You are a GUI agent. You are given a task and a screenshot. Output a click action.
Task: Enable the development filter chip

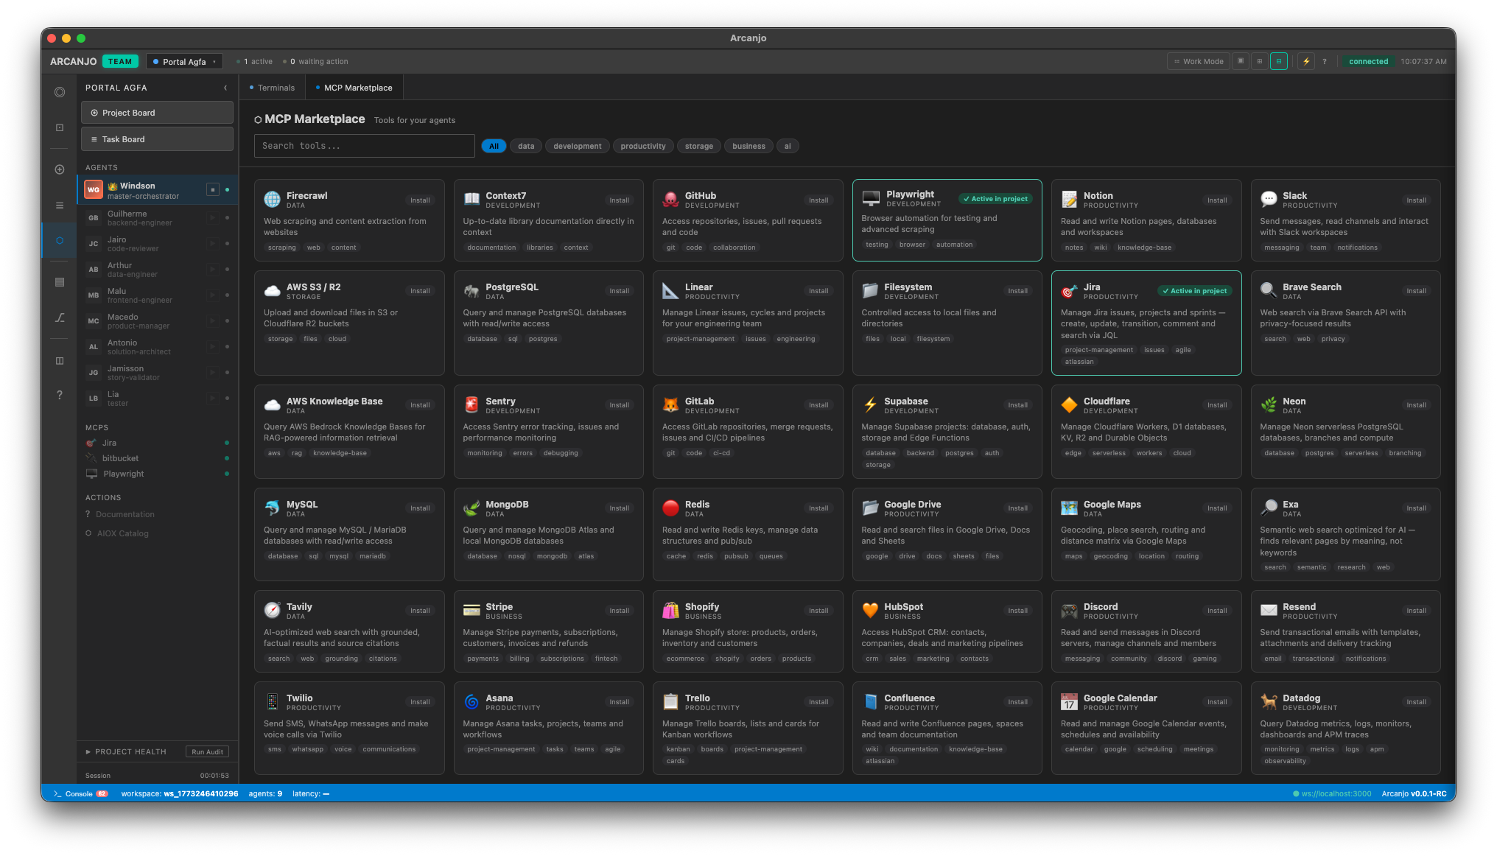click(x=577, y=146)
